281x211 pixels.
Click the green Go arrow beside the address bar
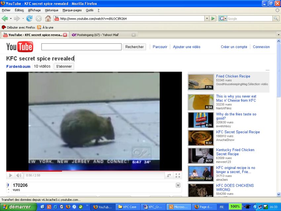(x=213, y=19)
